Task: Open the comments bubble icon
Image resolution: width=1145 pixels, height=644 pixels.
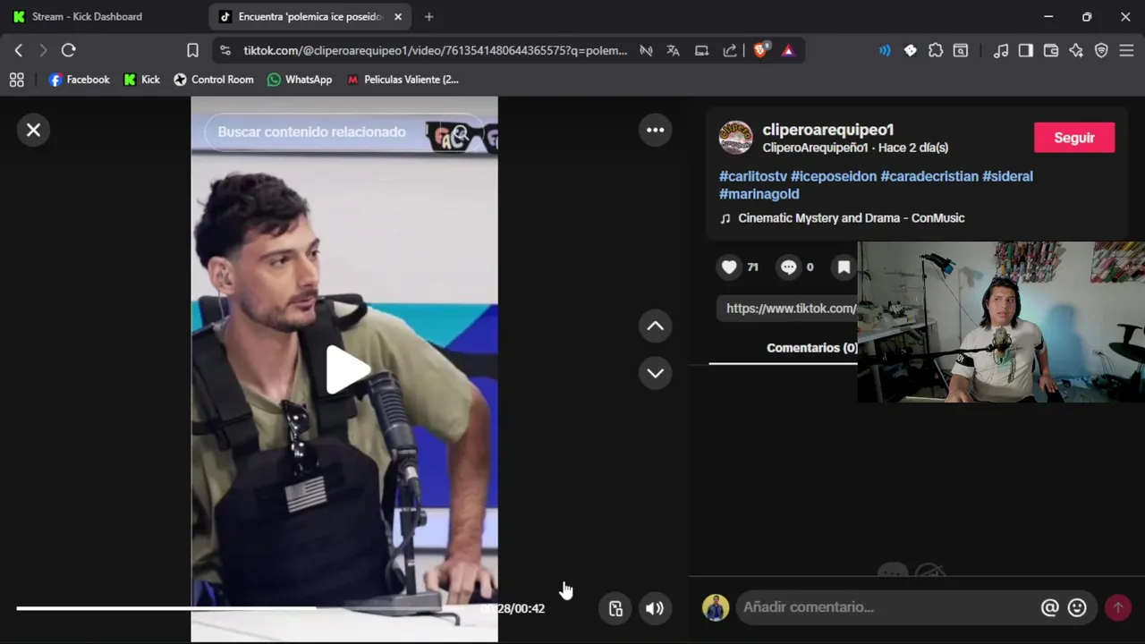Action: (x=788, y=267)
